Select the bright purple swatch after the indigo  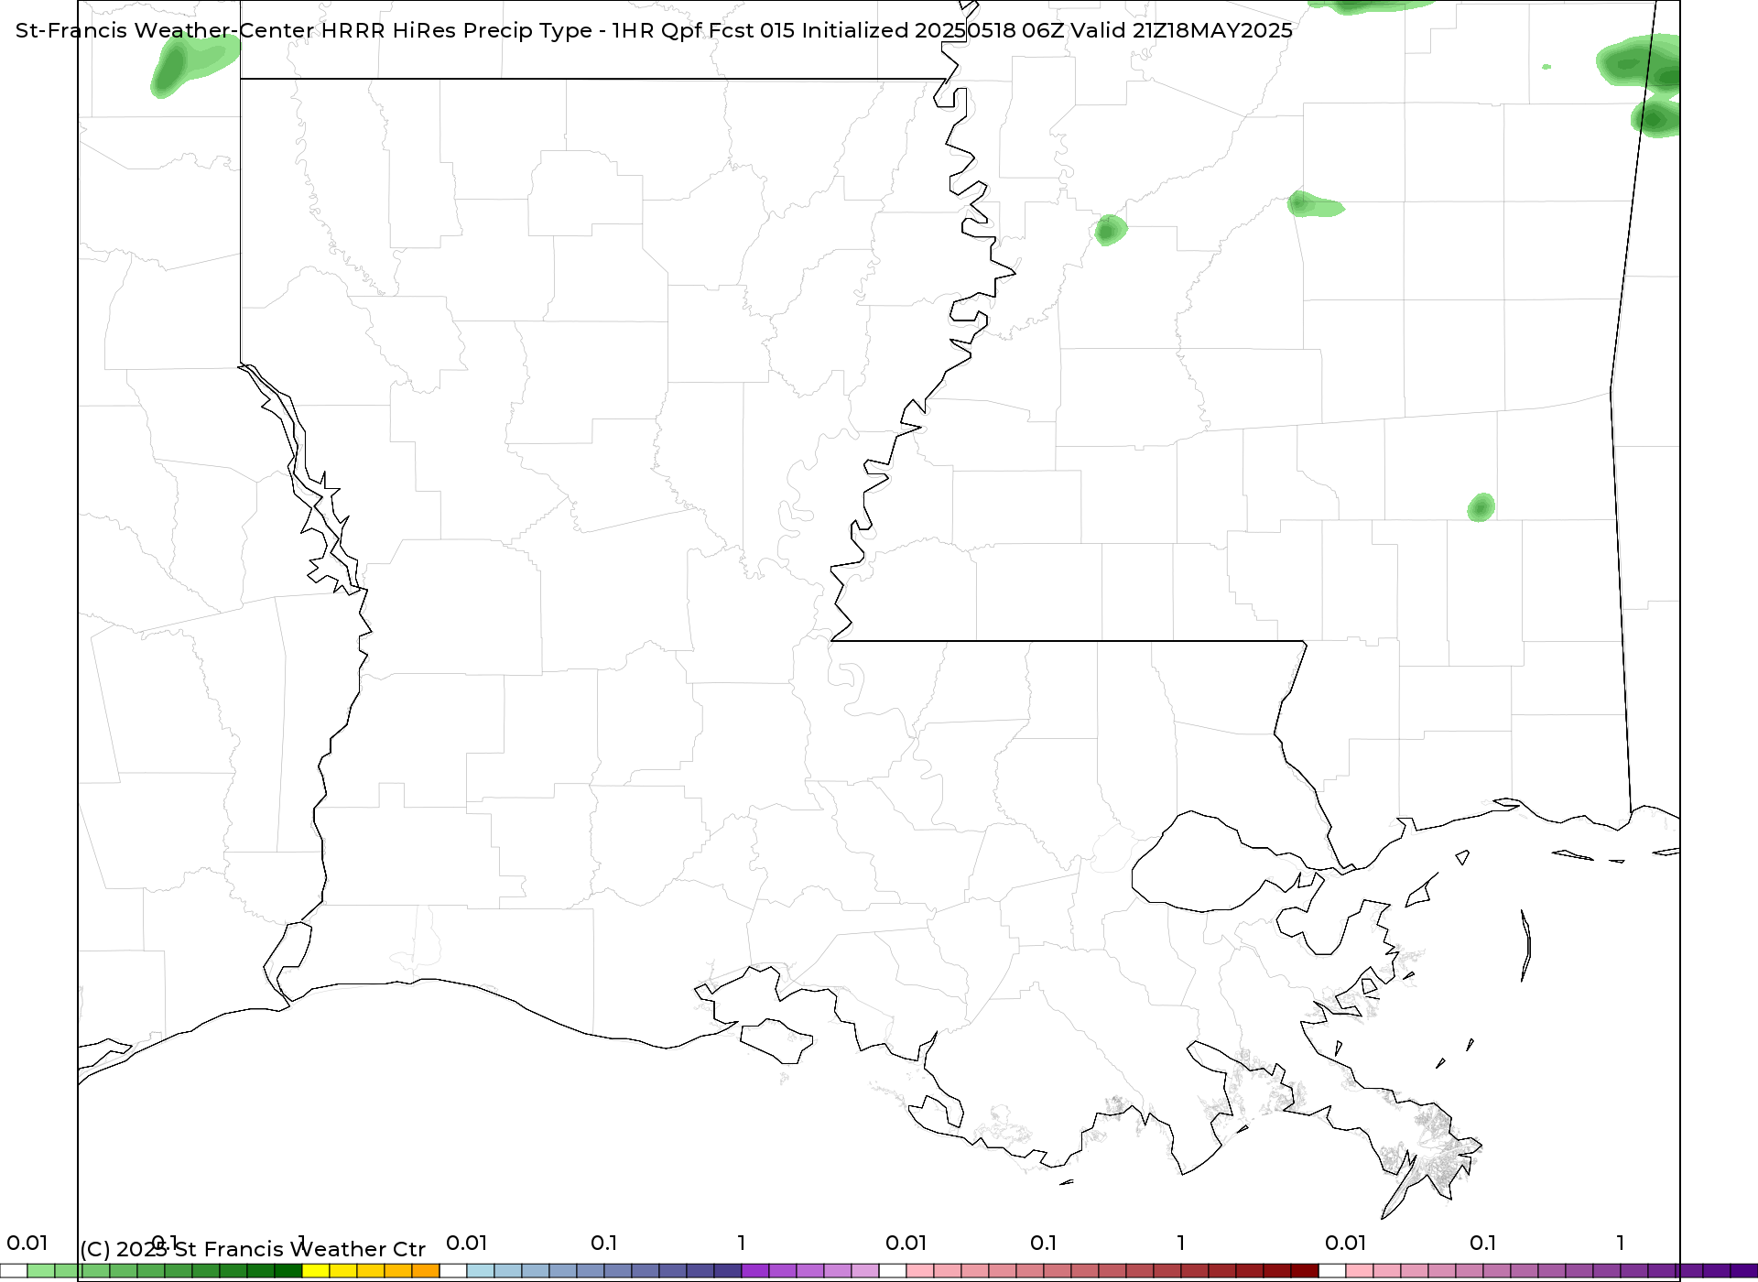[x=755, y=1271]
